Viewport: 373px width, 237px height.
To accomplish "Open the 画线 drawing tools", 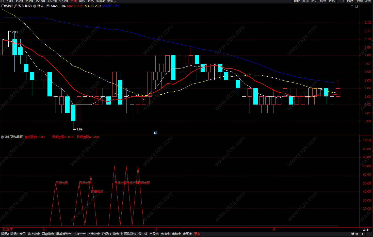I will click(332, 1).
